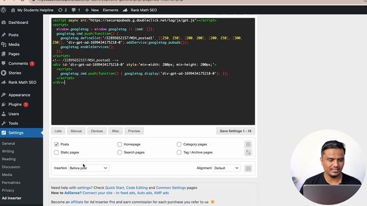Open the Connect your site link
Image resolution: width=367 pixels, height=206 pixels.
97,193
